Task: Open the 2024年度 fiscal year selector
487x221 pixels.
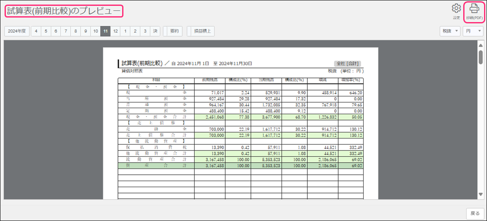Action: pyautogui.click(x=17, y=31)
